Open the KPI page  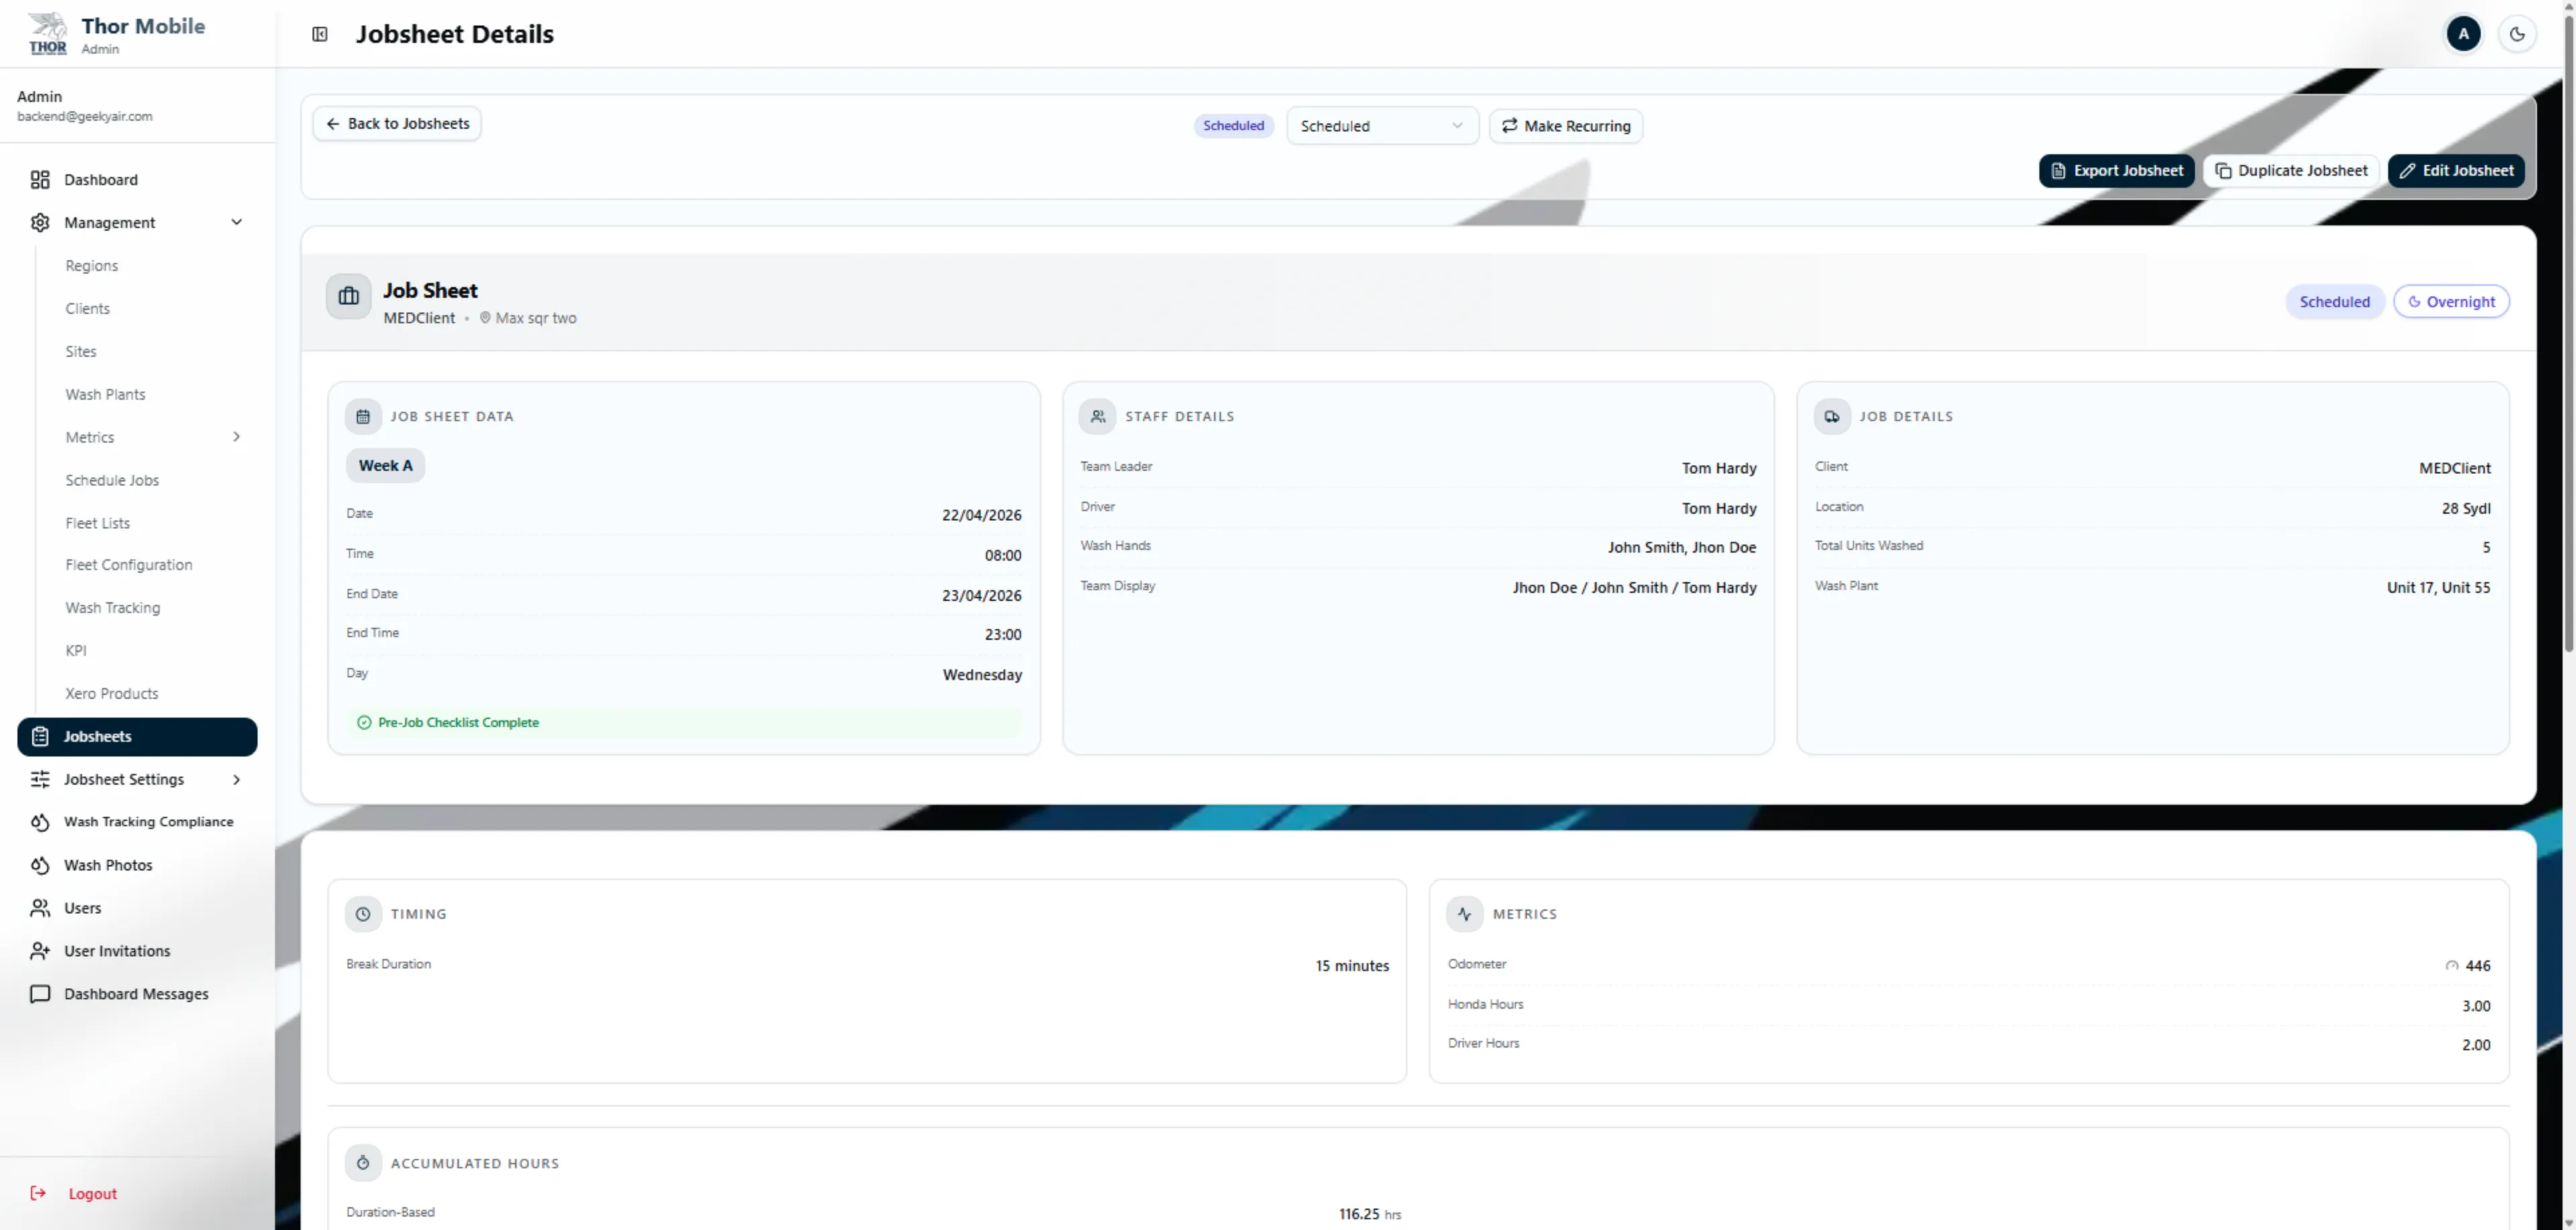76,651
